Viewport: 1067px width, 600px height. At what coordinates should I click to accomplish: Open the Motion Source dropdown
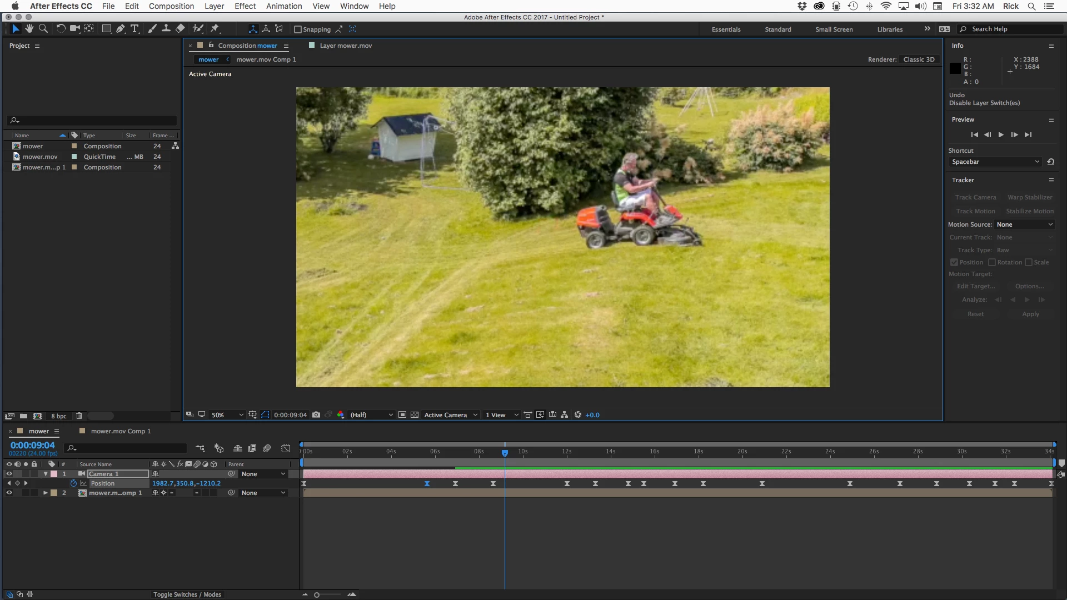(x=1024, y=224)
